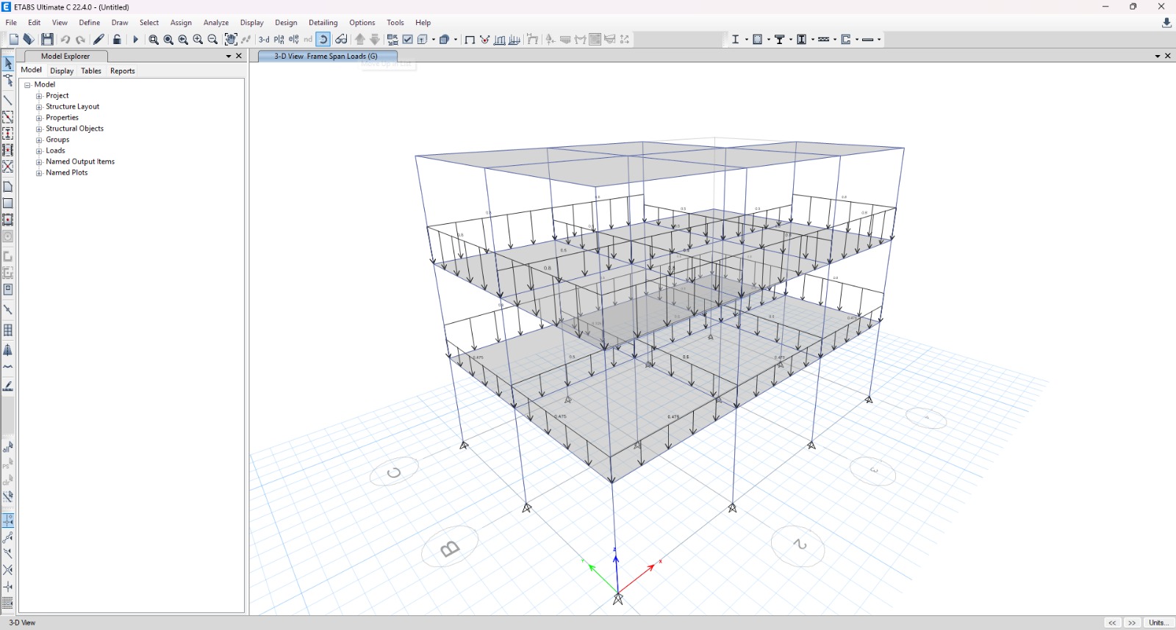The height and width of the screenshot is (630, 1176).
Task: Switch to the Tables tab in Model Explorer
Action: [91, 71]
